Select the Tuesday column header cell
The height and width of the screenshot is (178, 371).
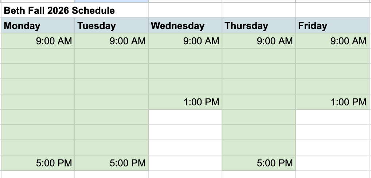click(112, 25)
